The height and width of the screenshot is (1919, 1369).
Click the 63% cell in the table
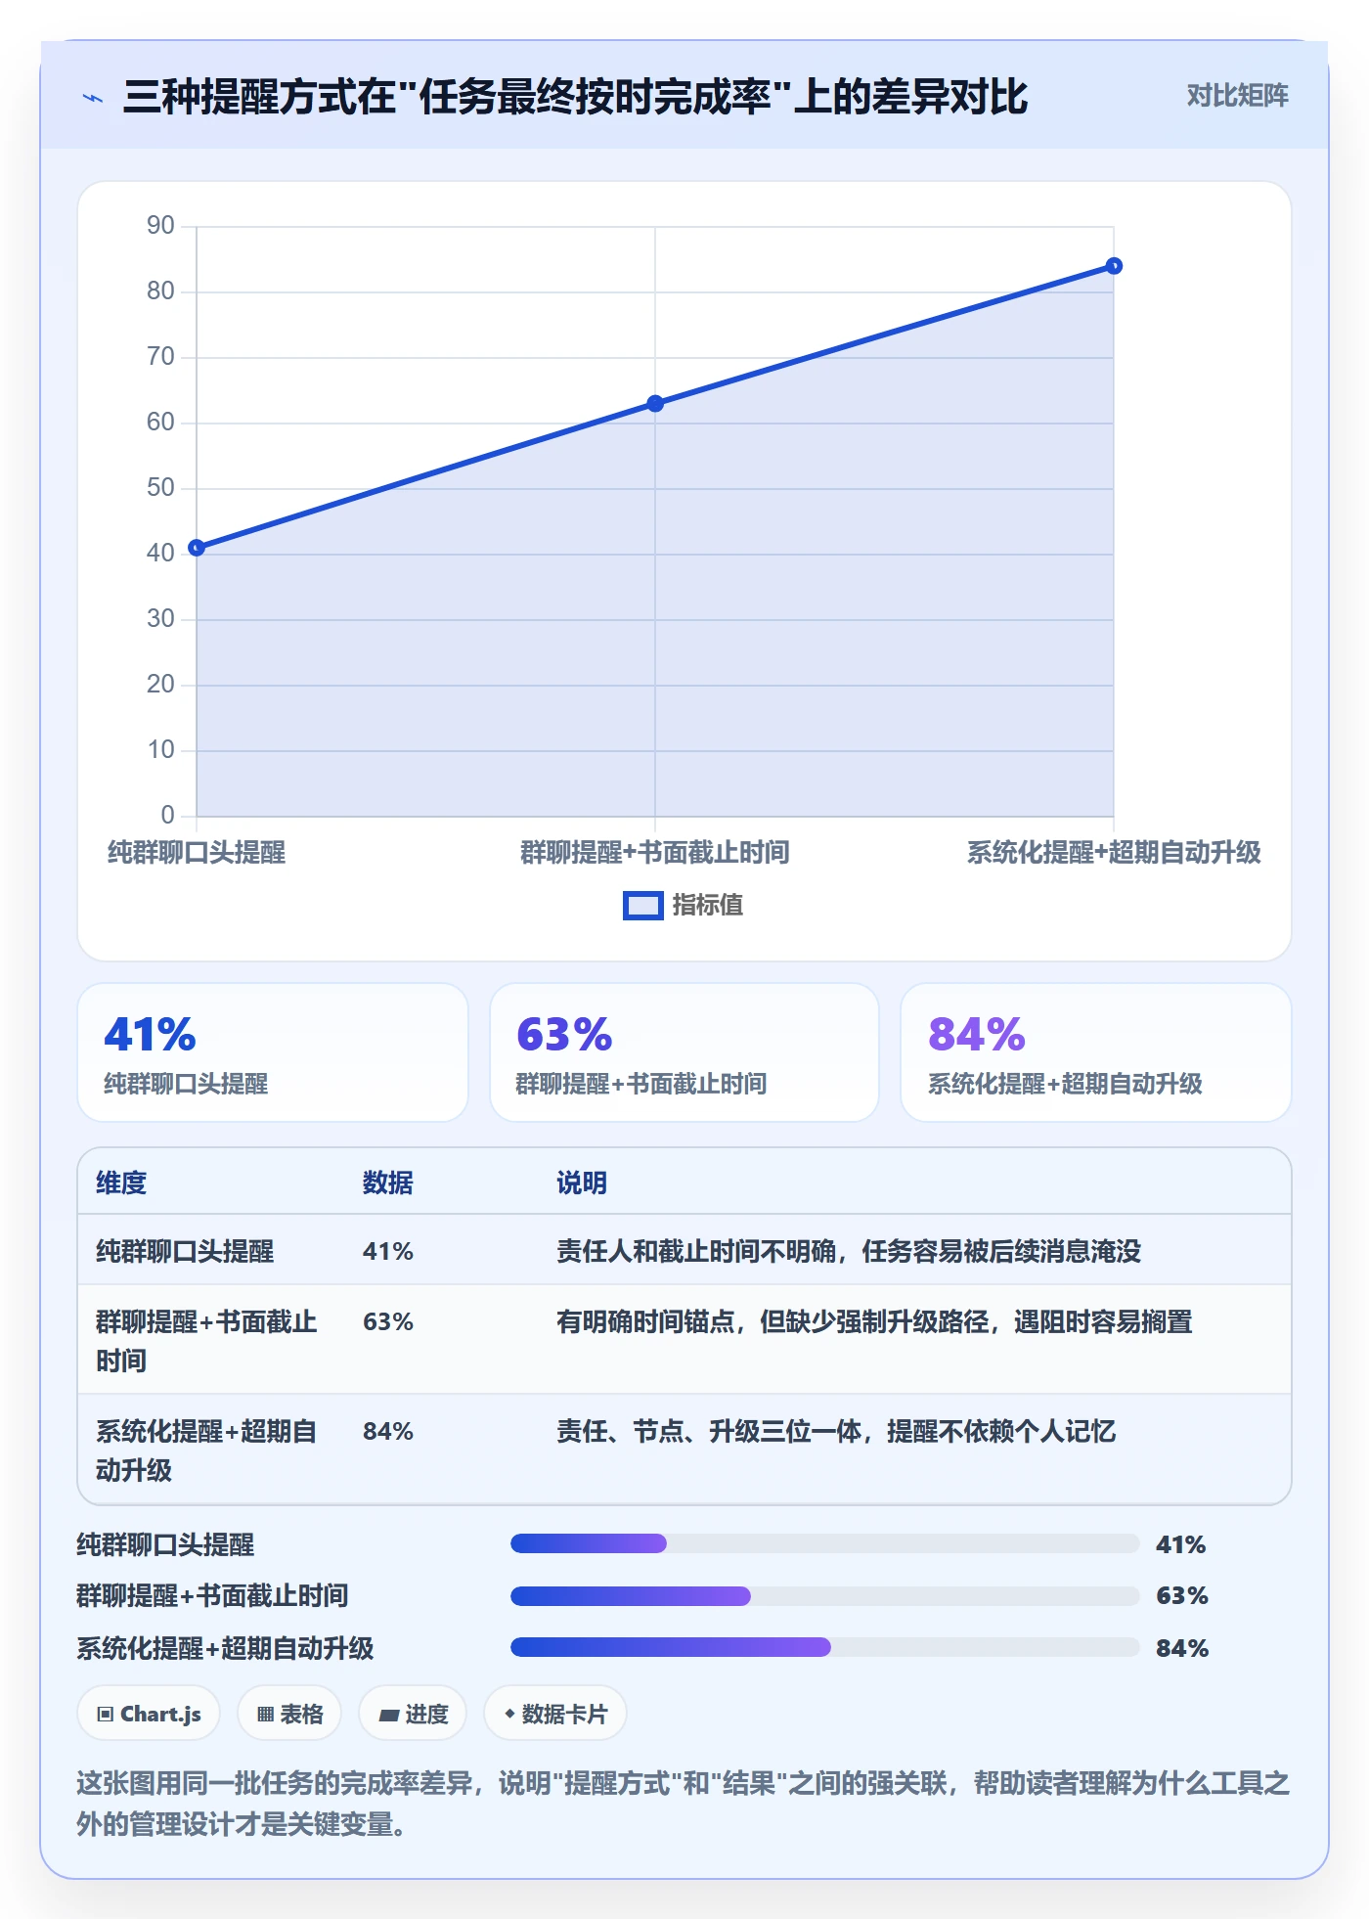[x=388, y=1321]
